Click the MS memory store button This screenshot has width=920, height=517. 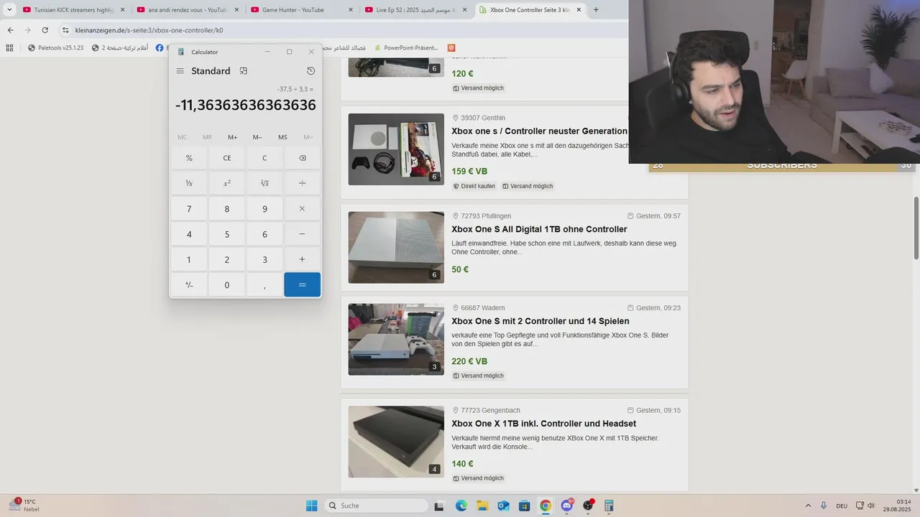pos(282,137)
